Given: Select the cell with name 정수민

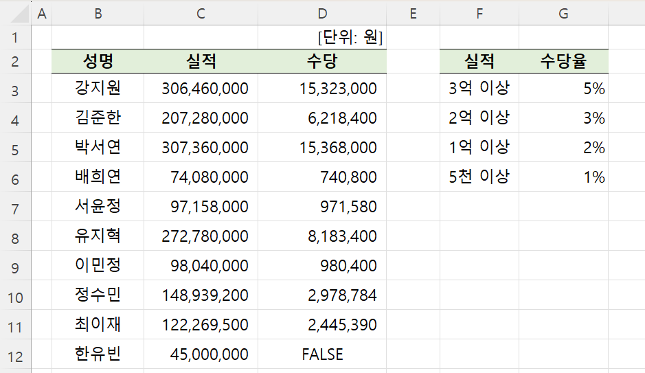Looking at the screenshot, I should click(98, 295).
